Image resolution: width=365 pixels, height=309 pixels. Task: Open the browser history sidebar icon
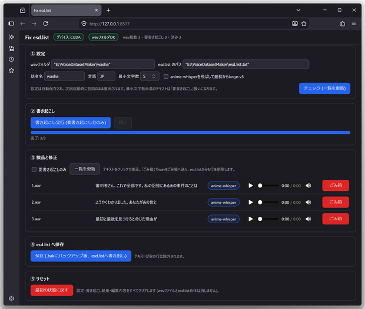point(11,59)
